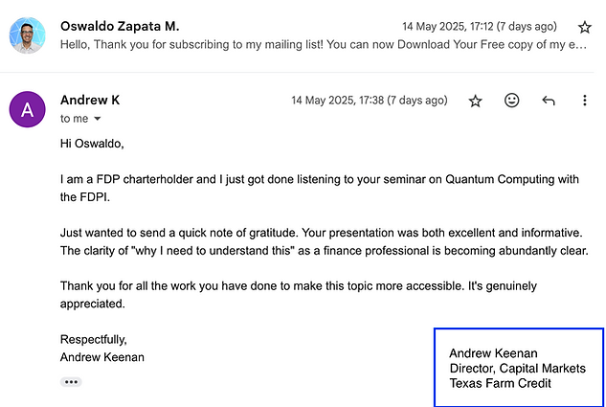
Task: Click Andrew K's purple 'A' avatar
Action: tap(27, 109)
